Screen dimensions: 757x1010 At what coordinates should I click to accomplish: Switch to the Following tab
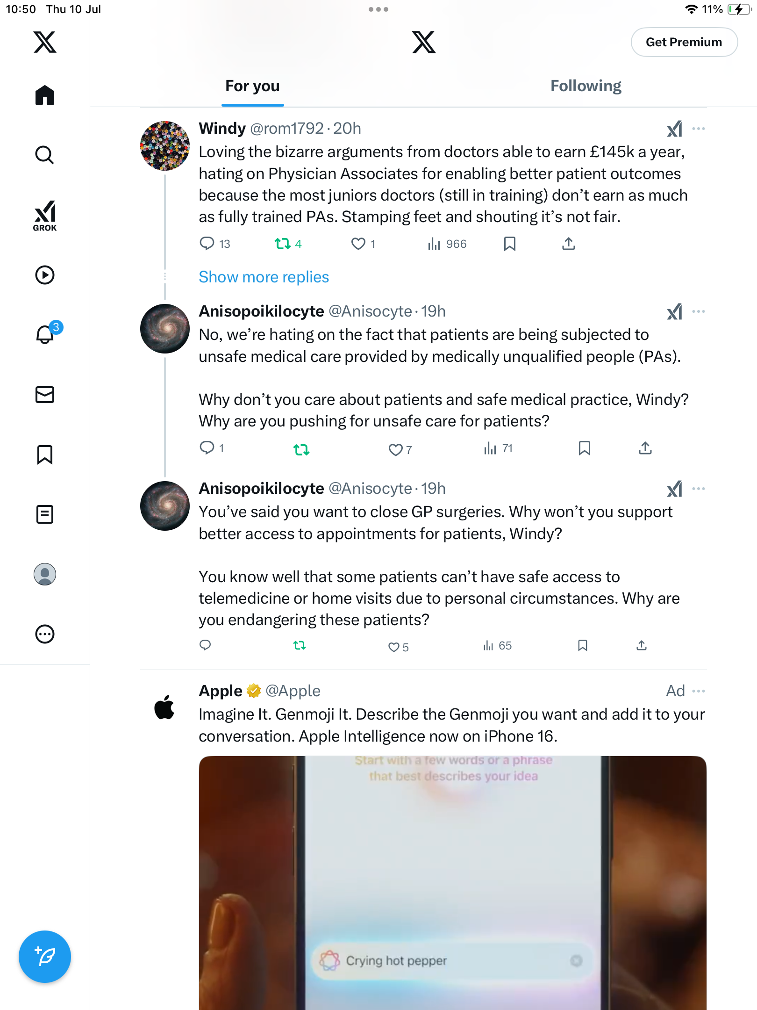coord(586,86)
